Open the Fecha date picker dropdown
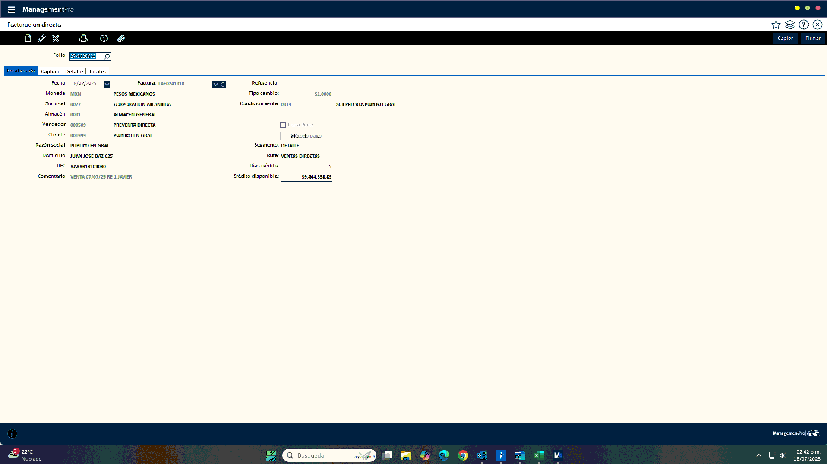 click(107, 84)
